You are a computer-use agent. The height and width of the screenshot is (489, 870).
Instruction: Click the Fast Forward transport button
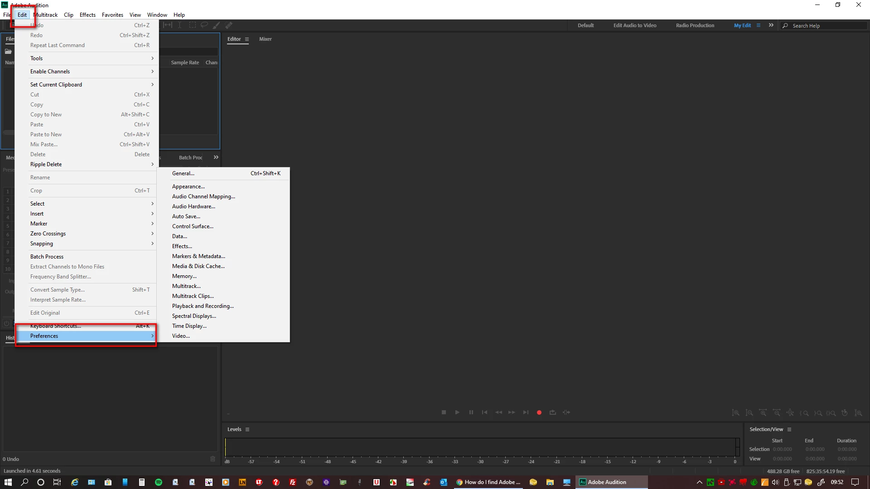tap(512, 412)
